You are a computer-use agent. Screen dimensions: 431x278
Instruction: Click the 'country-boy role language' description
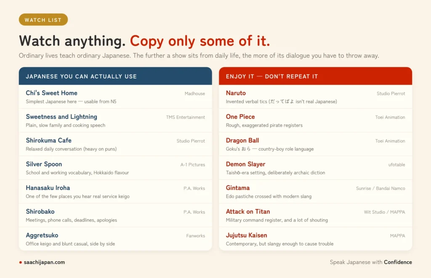click(270, 149)
